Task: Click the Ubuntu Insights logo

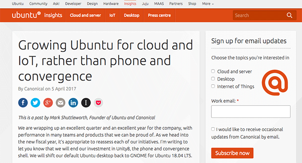Action: point(37,15)
